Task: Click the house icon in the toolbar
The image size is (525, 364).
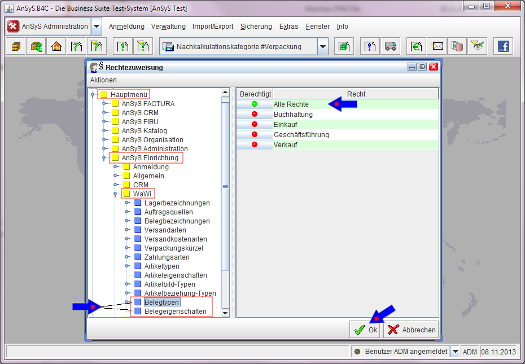Action: pyautogui.click(x=56, y=47)
